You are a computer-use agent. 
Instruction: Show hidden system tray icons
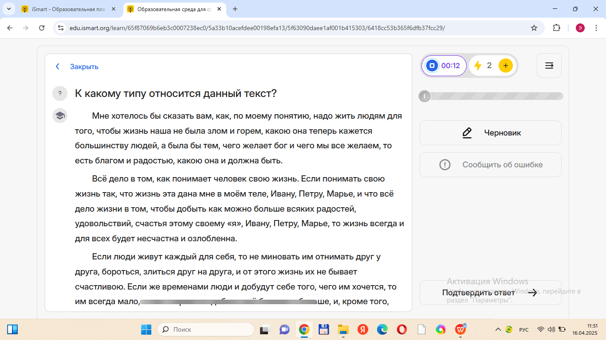click(x=498, y=329)
